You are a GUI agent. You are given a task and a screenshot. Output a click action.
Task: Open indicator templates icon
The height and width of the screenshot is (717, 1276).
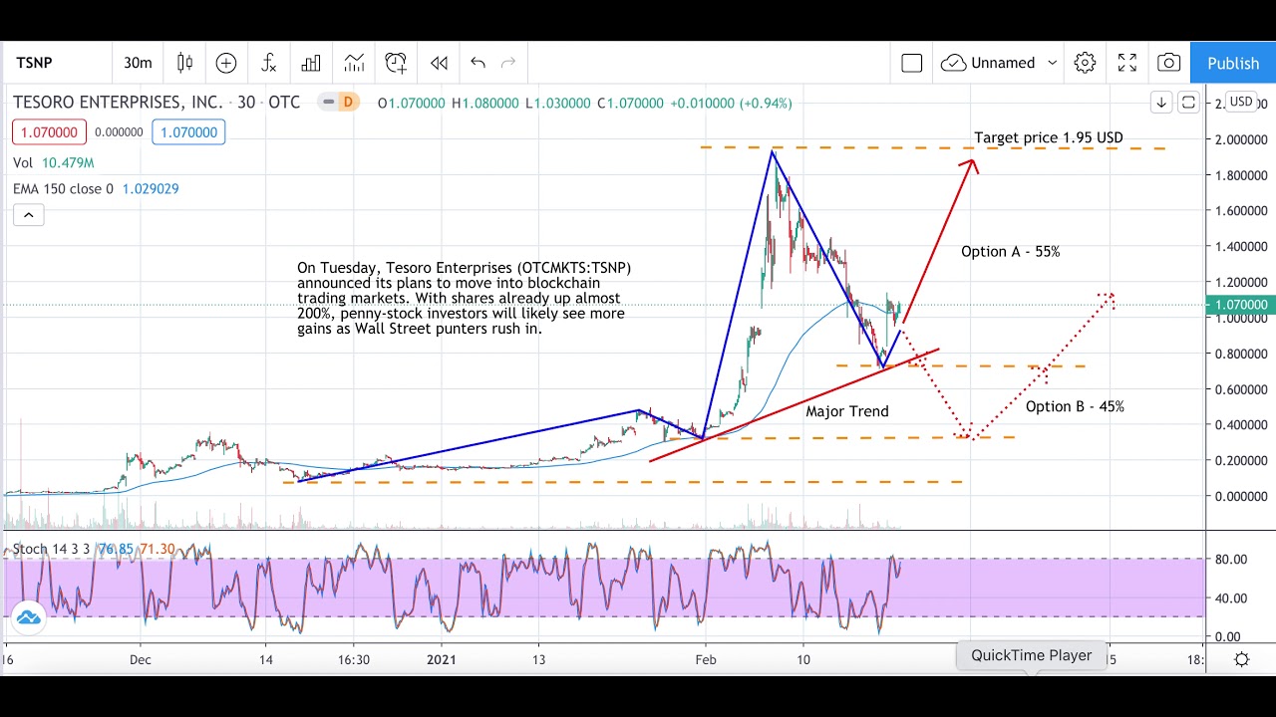(354, 63)
